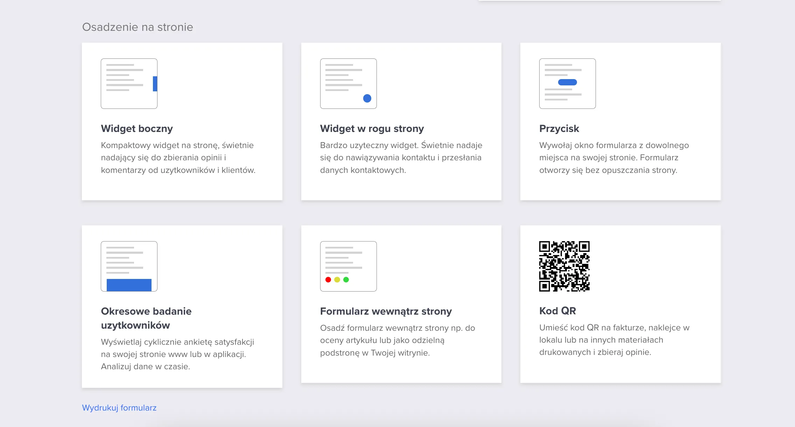The width and height of the screenshot is (795, 427).
Task: Click description 'Wywołaj okno formularza'
Action: pos(614,157)
